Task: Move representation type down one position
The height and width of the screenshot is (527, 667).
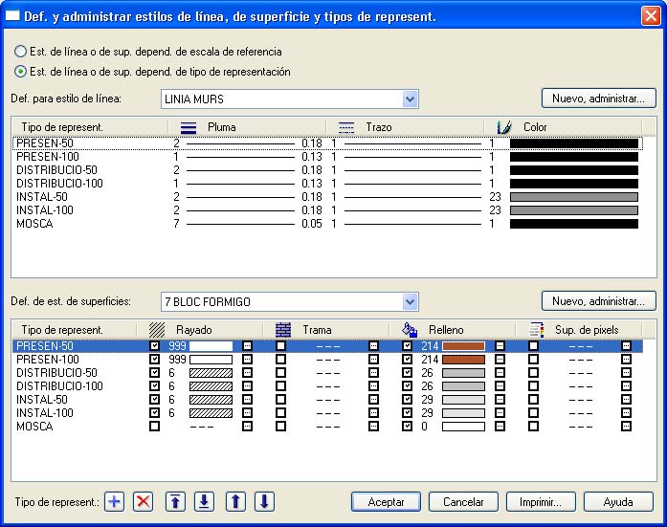Action: pos(264,502)
